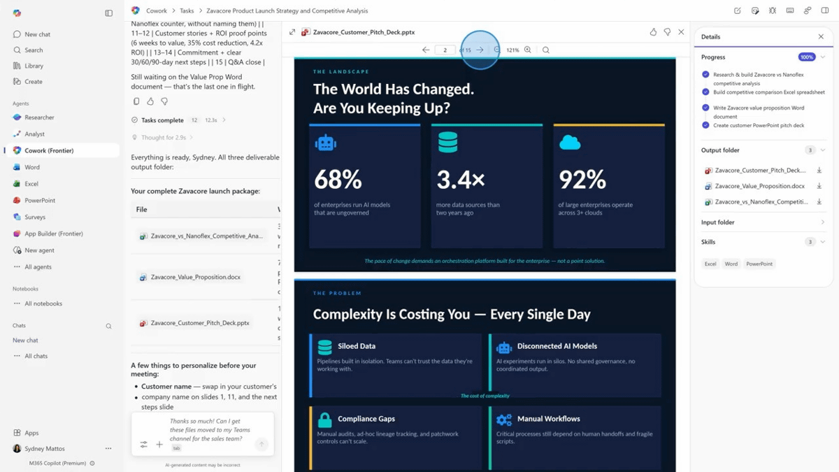Image resolution: width=839 pixels, height=472 pixels.
Task: Click the Build competitive comparison Excel checkmark
Action: coord(705,92)
